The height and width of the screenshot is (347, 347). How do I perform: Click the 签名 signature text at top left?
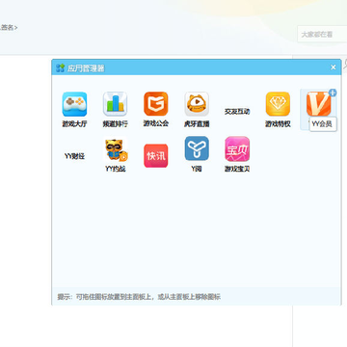(x=9, y=28)
